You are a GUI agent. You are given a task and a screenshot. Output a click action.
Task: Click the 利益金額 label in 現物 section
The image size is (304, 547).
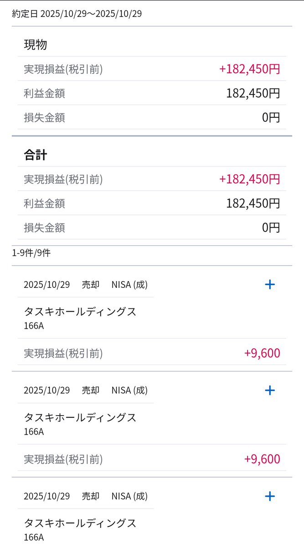point(44,94)
